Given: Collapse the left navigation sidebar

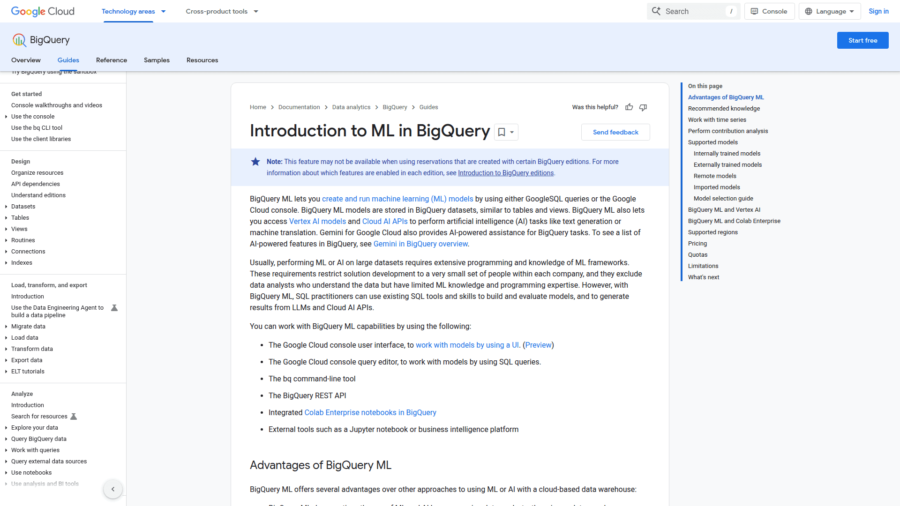Looking at the screenshot, I should pyautogui.click(x=113, y=489).
